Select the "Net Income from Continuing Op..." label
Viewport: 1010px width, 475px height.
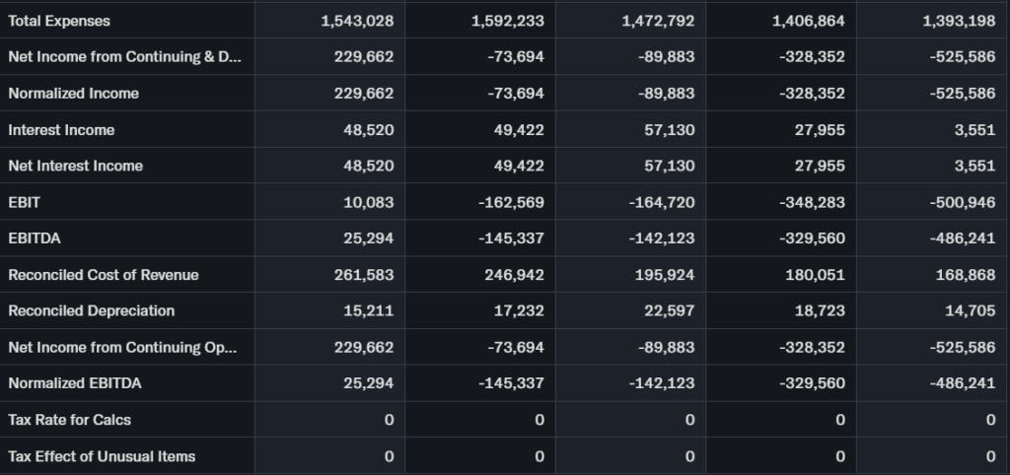click(x=122, y=347)
